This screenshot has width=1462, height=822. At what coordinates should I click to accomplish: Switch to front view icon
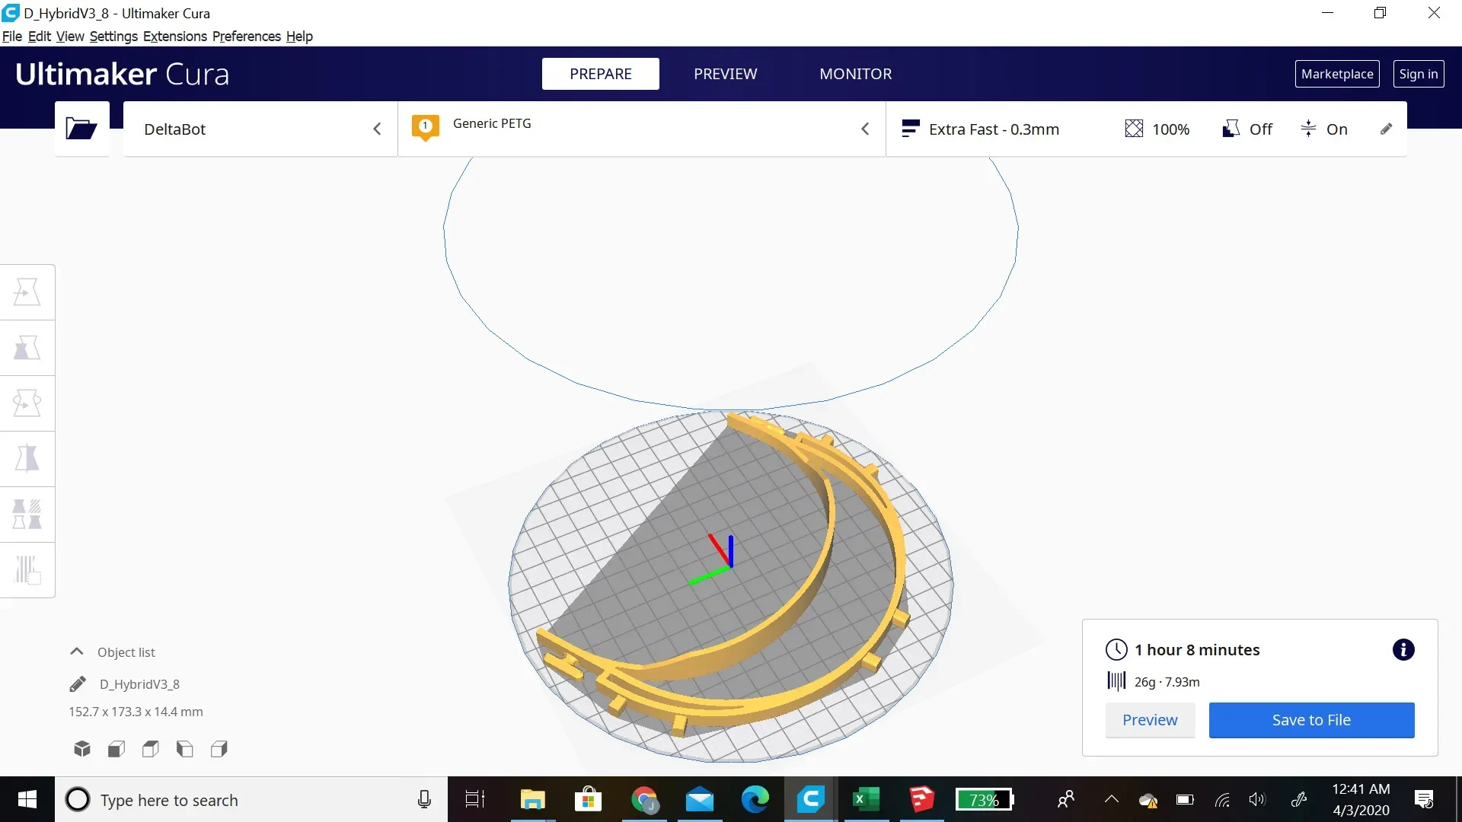pyautogui.click(x=117, y=749)
